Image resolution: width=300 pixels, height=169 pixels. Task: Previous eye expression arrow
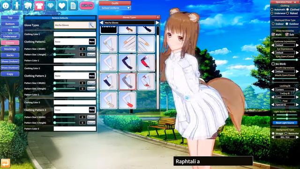[273, 53]
